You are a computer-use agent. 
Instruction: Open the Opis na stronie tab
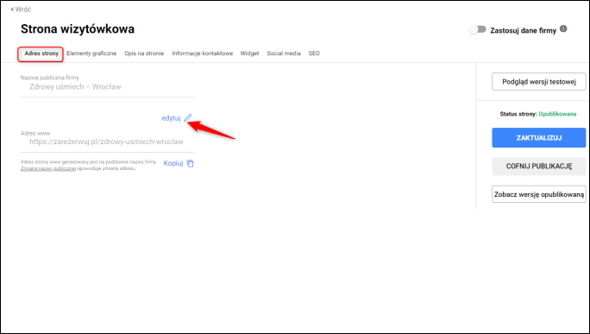coord(144,54)
